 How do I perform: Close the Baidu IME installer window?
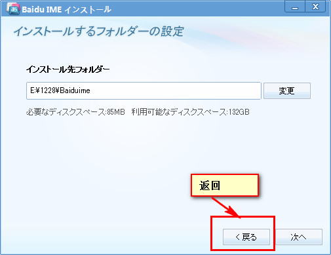[x=315, y=7]
